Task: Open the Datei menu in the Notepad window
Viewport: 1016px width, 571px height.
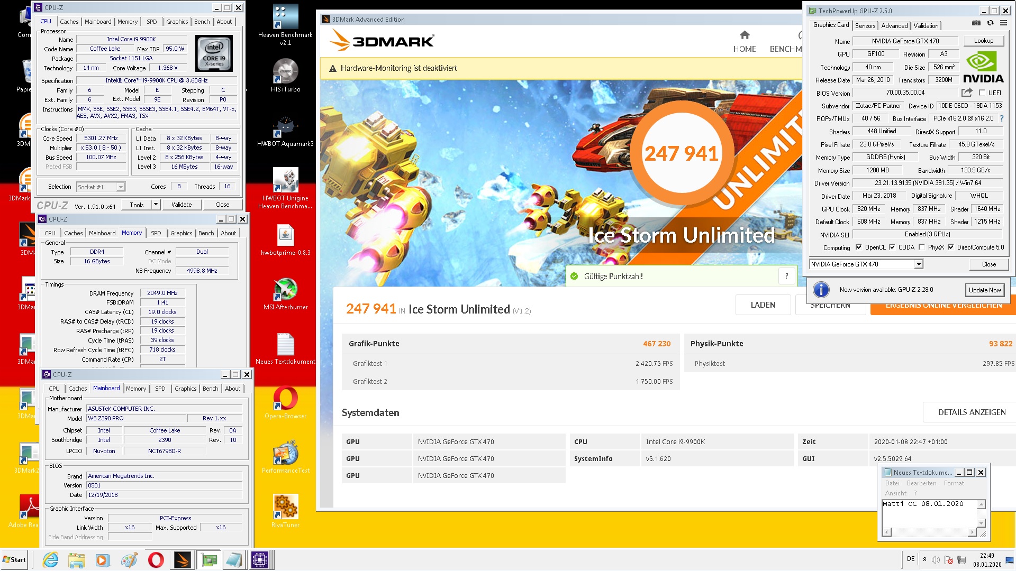Action: [892, 483]
